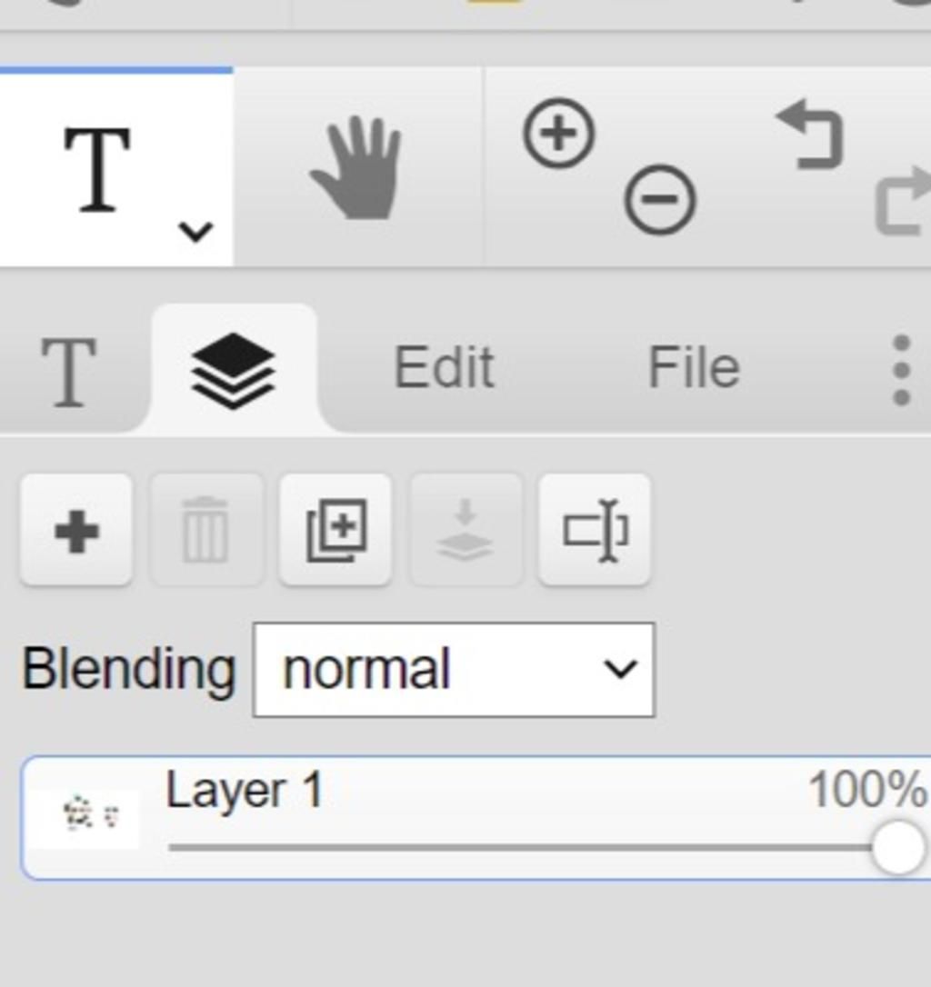
Task: Duplicate the current layer
Action: tap(335, 531)
